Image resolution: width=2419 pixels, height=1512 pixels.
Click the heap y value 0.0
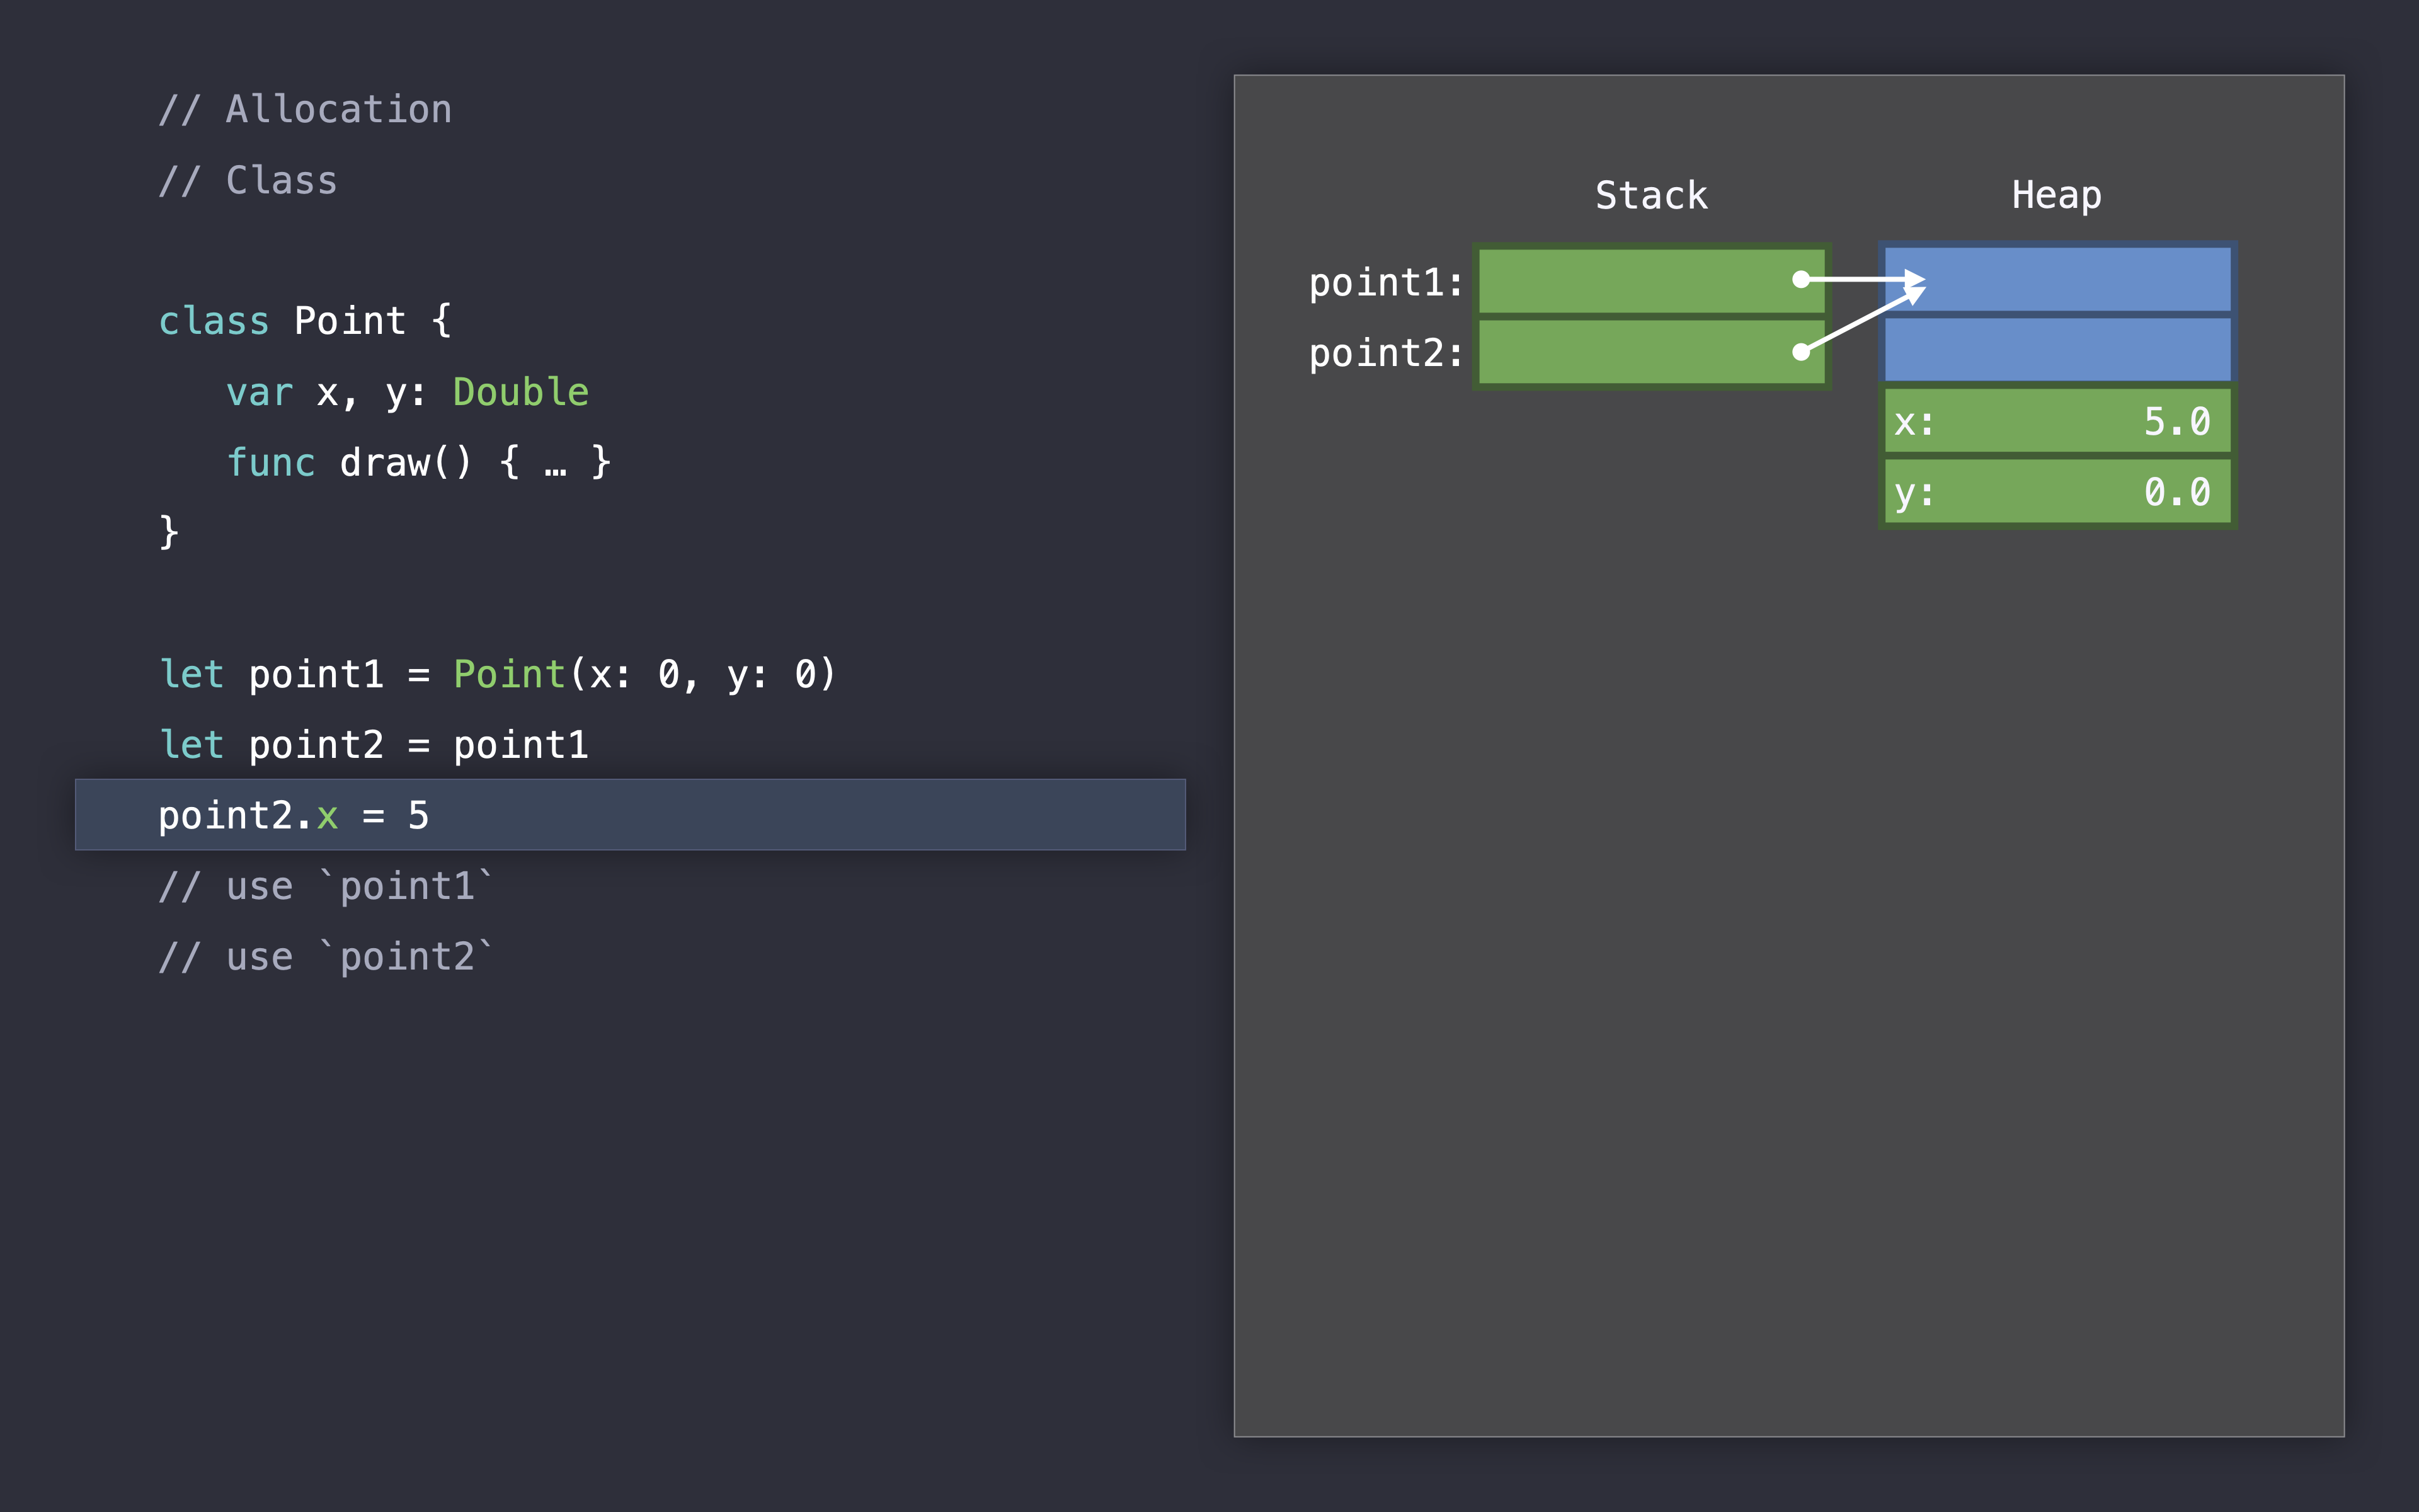[x=2176, y=492]
